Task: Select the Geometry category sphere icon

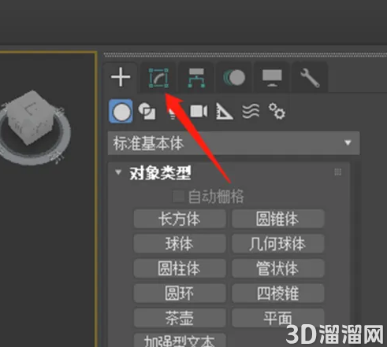Action: tap(121, 111)
